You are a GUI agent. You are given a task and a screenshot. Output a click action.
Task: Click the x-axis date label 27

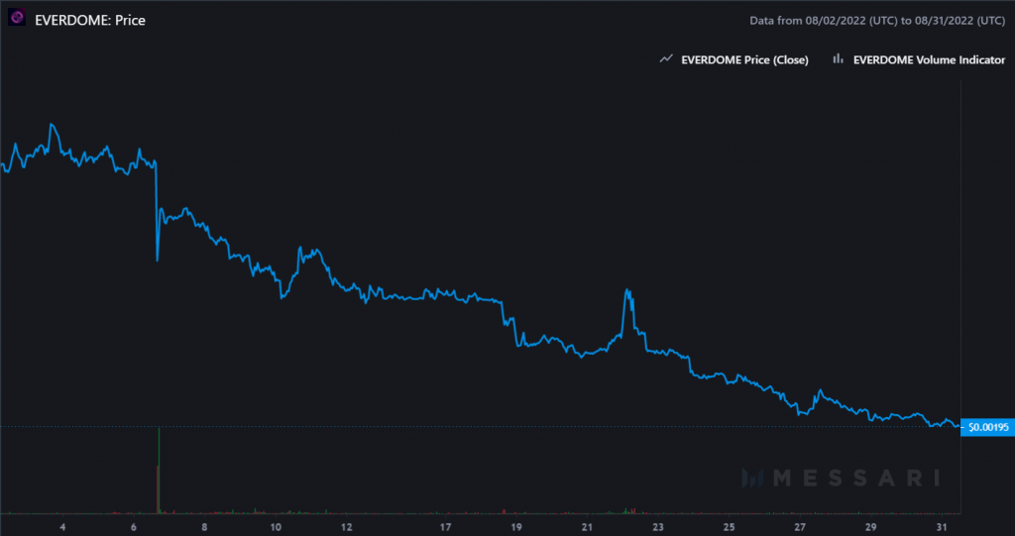pos(800,526)
